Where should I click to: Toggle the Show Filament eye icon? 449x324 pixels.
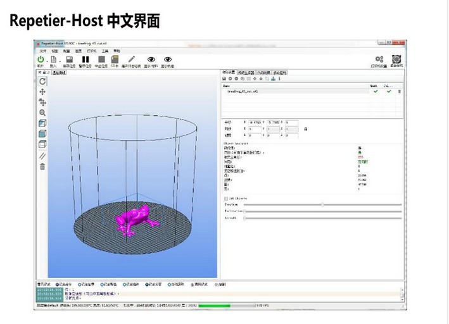pyautogui.click(x=151, y=59)
